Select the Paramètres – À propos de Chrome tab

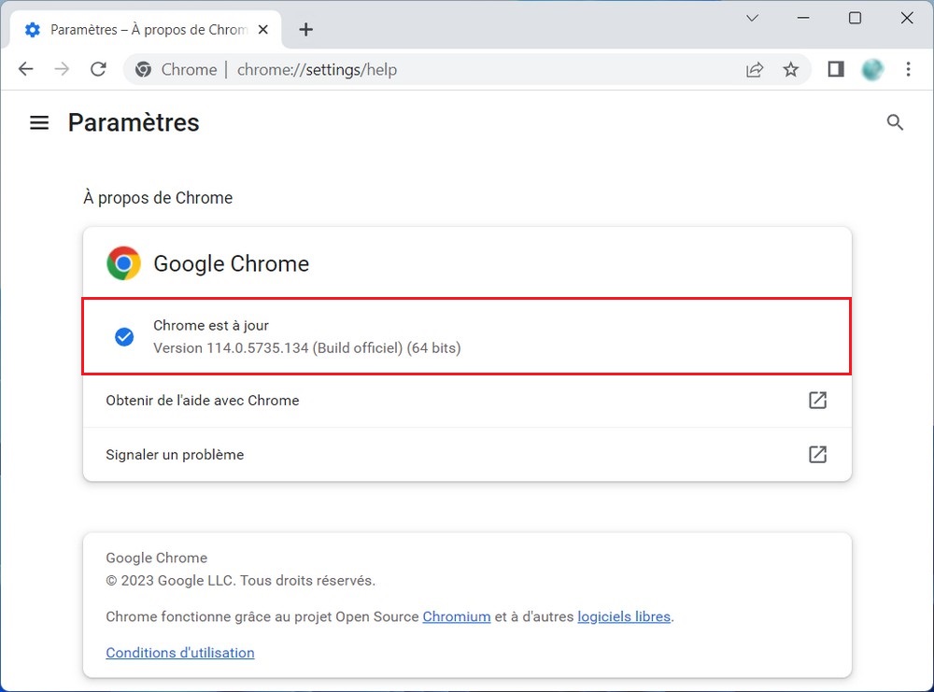tap(146, 29)
